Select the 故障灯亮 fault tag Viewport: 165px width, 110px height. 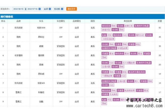128,26
